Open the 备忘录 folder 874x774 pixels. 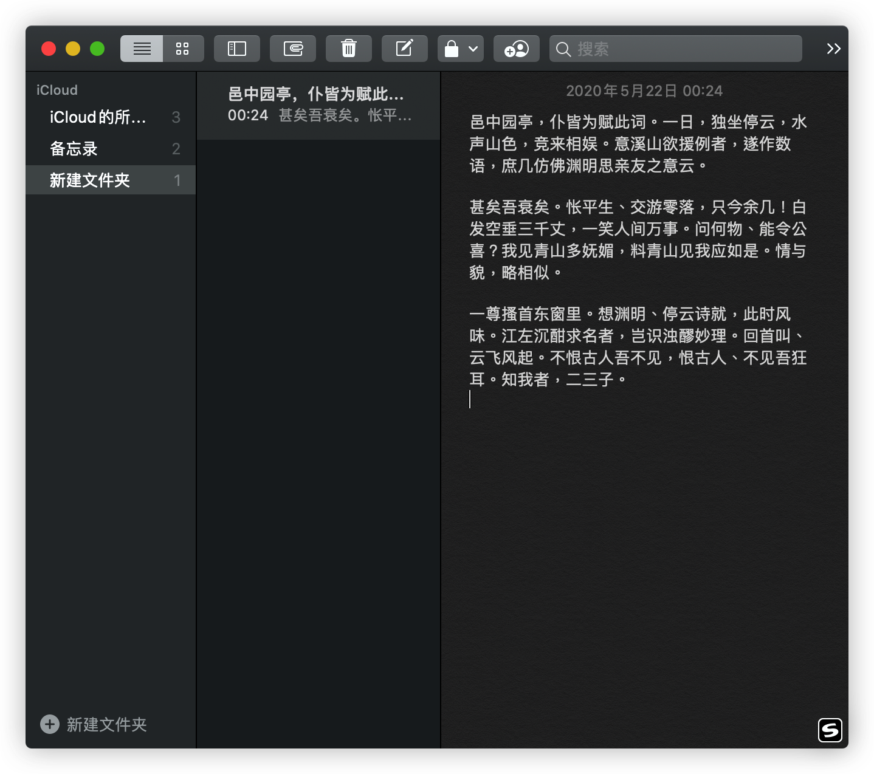tap(74, 149)
